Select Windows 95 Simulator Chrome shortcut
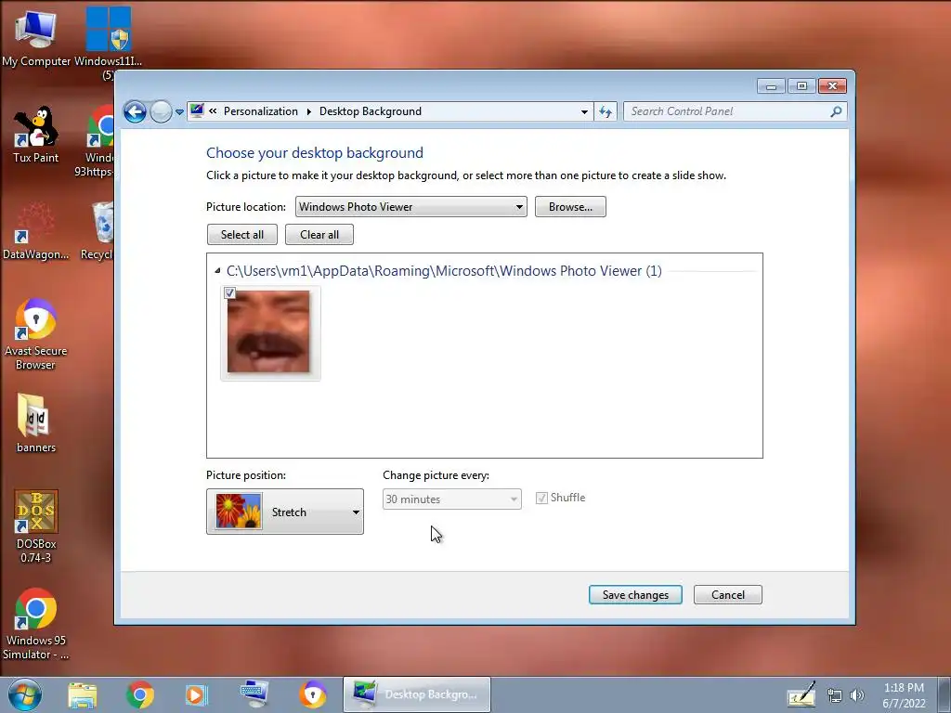 pos(36,623)
